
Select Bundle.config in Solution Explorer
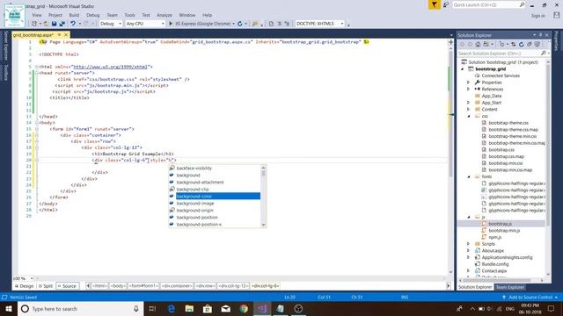tap(494, 264)
